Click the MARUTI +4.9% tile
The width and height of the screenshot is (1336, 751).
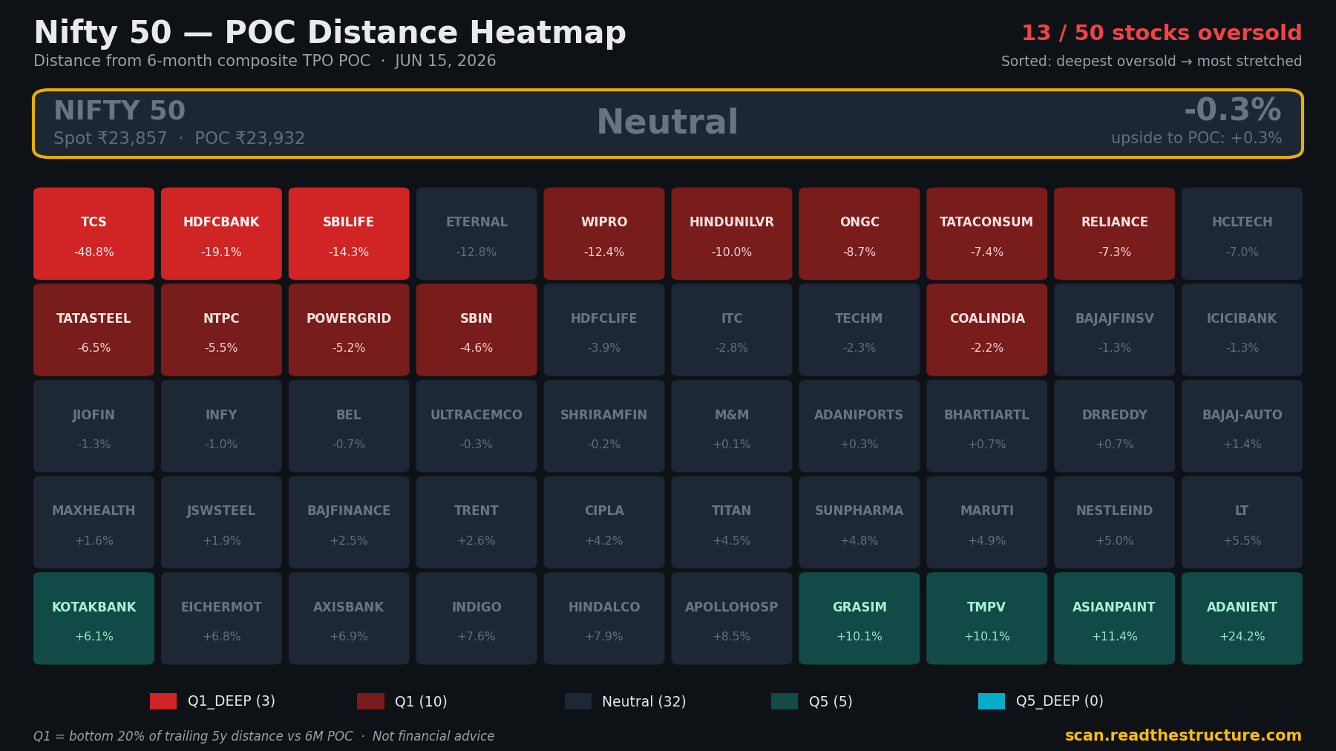tap(987, 522)
